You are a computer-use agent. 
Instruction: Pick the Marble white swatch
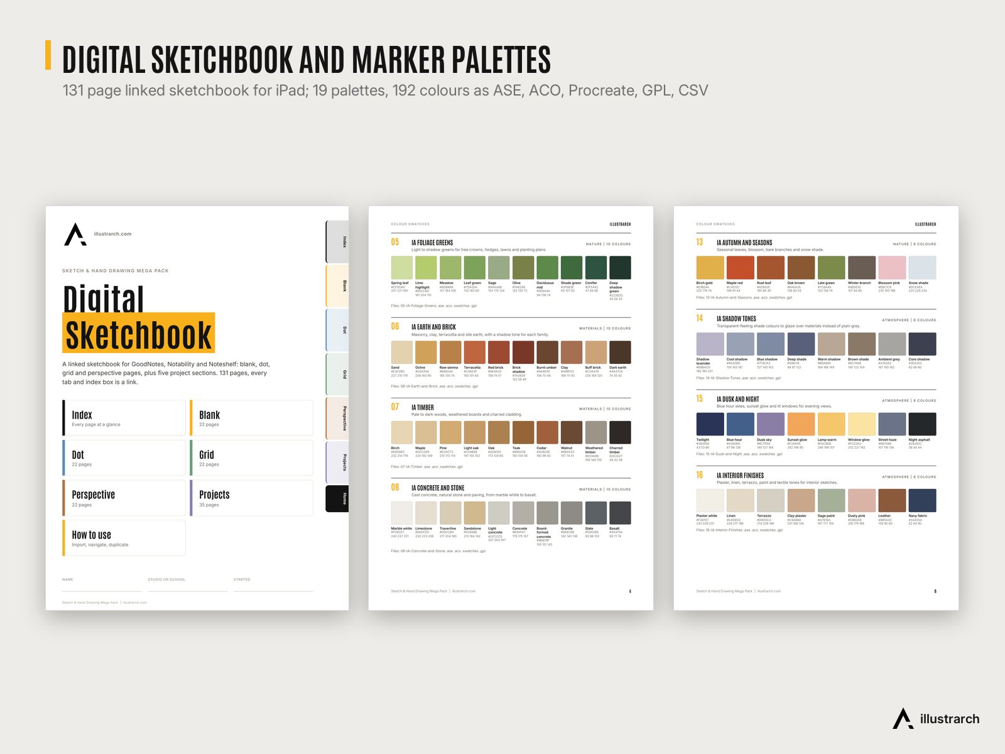pyautogui.click(x=402, y=513)
